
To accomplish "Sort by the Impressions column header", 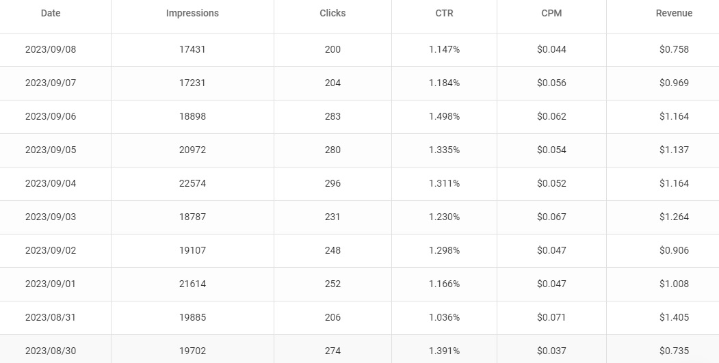I will click(192, 13).
